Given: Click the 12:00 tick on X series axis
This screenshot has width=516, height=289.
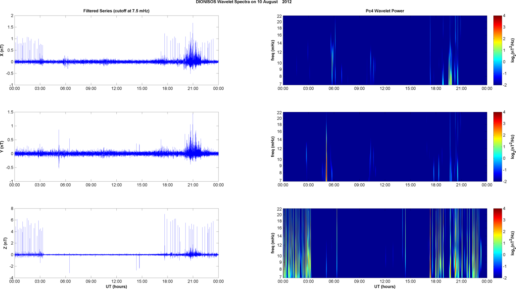Looking at the screenshot, I should (x=116, y=88).
